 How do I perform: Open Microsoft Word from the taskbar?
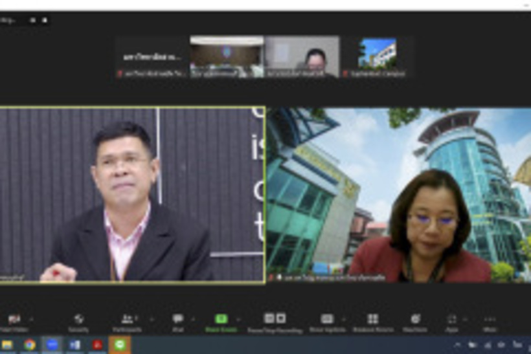[74, 345]
